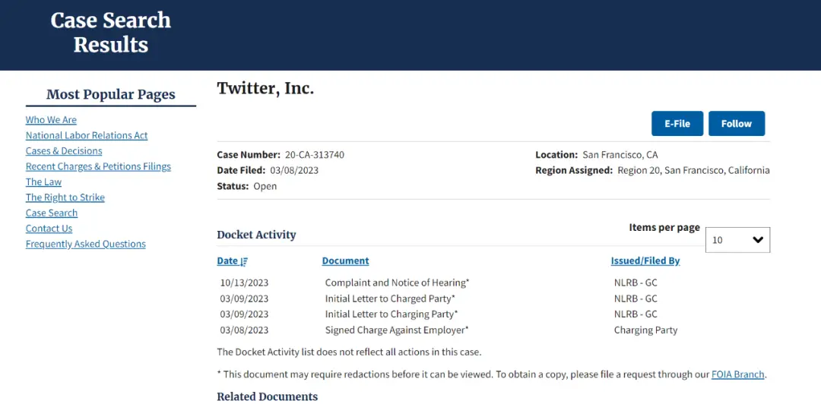Click the Twitter, Inc. case title
Image resolution: width=821 pixels, height=404 pixels.
265,89
